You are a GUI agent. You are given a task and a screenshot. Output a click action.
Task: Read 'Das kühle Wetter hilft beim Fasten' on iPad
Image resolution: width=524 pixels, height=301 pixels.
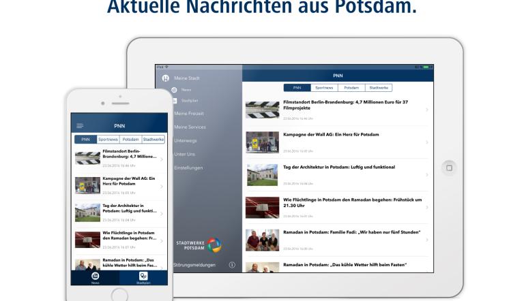[x=345, y=265]
